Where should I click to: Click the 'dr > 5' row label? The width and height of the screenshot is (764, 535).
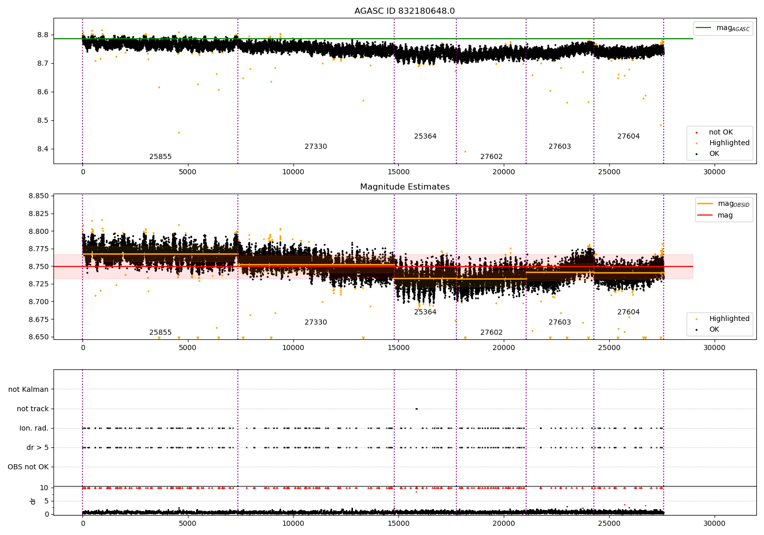click(38, 448)
